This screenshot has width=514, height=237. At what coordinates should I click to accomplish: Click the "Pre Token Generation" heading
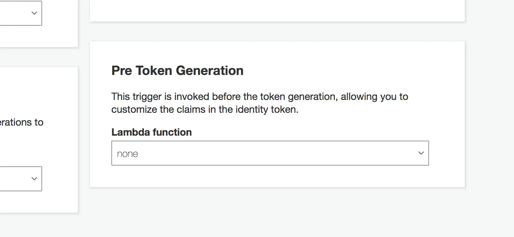pos(177,71)
